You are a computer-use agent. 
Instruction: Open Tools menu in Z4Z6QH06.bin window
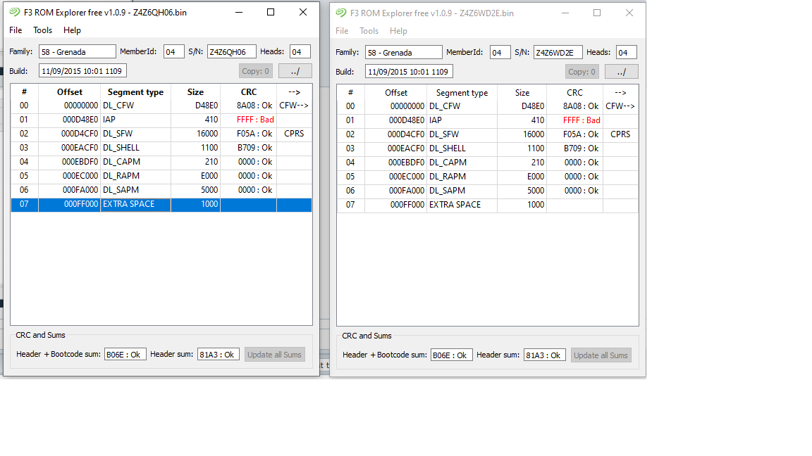click(42, 30)
